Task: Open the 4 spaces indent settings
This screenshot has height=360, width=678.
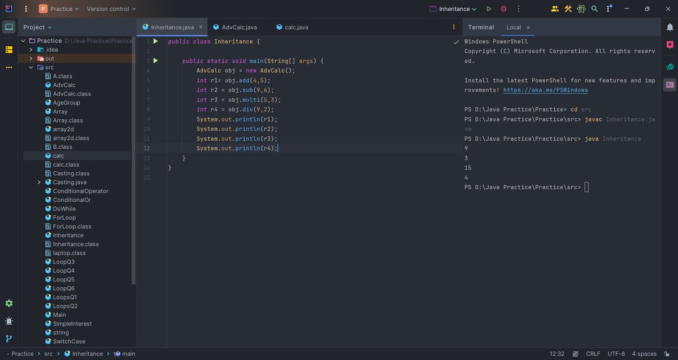Action: tap(644, 354)
